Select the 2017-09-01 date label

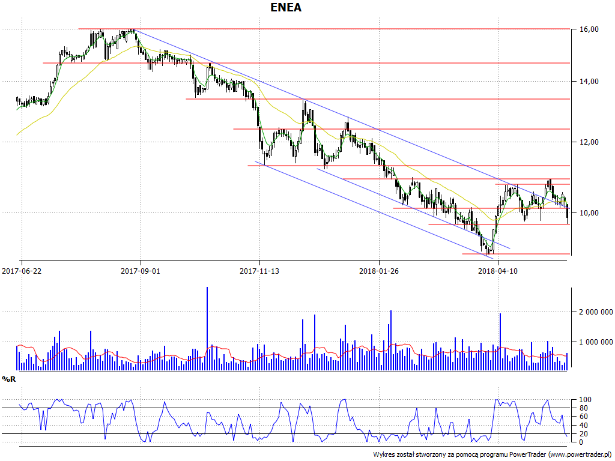click(x=141, y=271)
